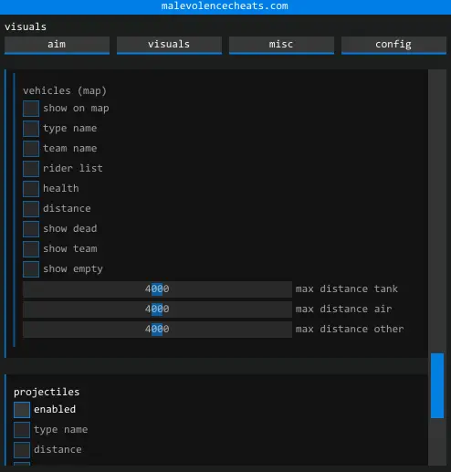451x472 pixels.
Task: Toggle distance under projectiles
Action: [x=22, y=450]
